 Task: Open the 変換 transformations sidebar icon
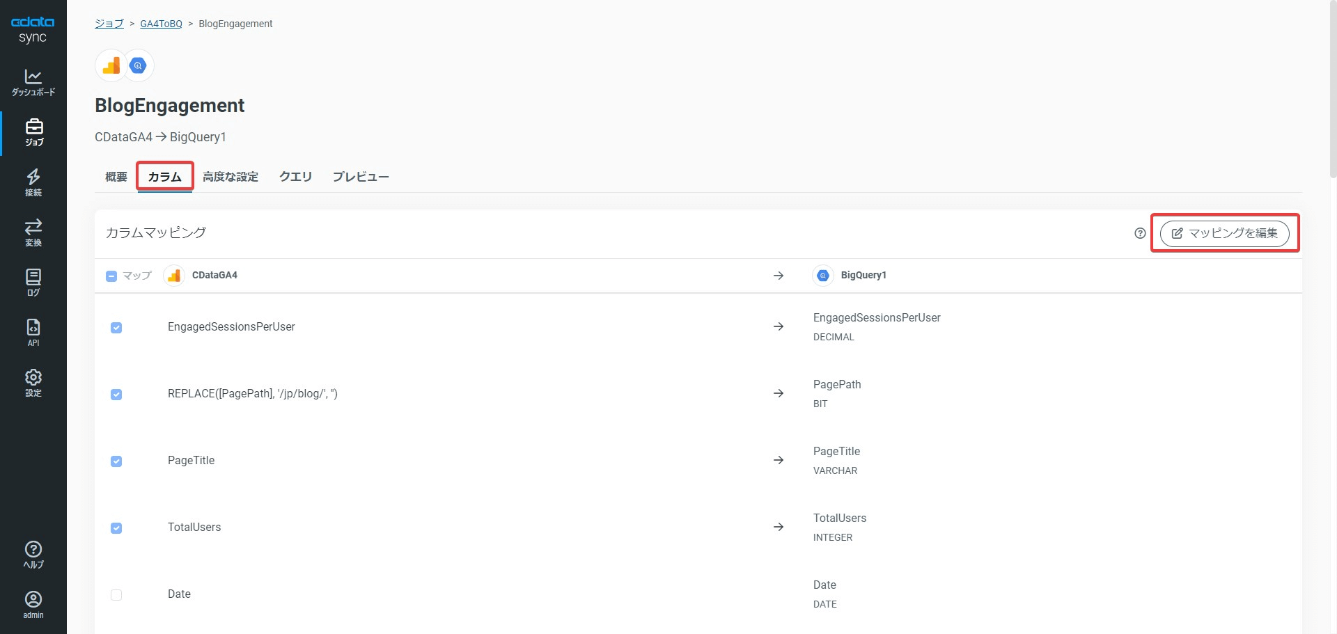(33, 232)
